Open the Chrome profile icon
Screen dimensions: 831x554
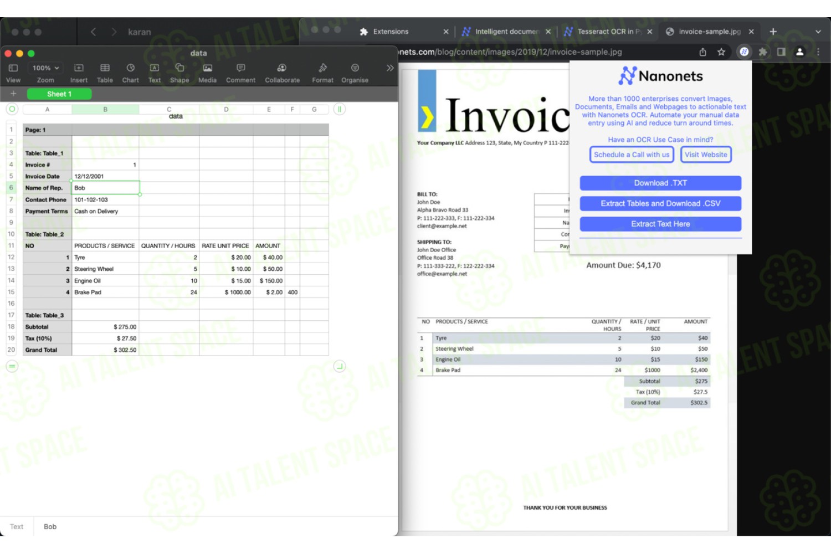(800, 52)
